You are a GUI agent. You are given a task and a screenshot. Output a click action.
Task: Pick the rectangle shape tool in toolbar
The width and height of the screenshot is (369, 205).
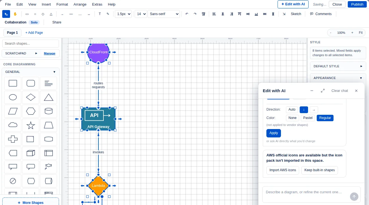point(27,14)
